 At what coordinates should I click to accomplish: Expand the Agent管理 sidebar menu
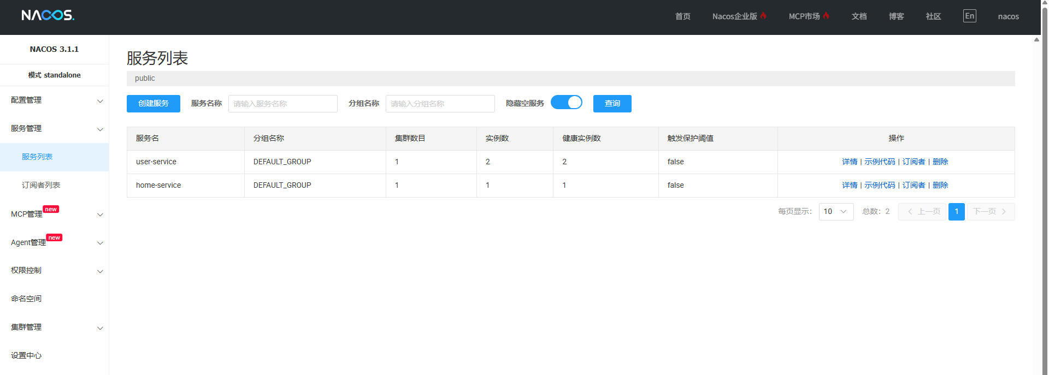(x=54, y=242)
